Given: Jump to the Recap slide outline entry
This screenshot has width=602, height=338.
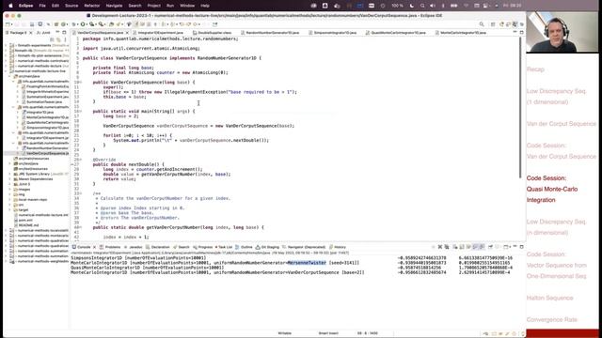Looking at the screenshot, I should [535, 69].
